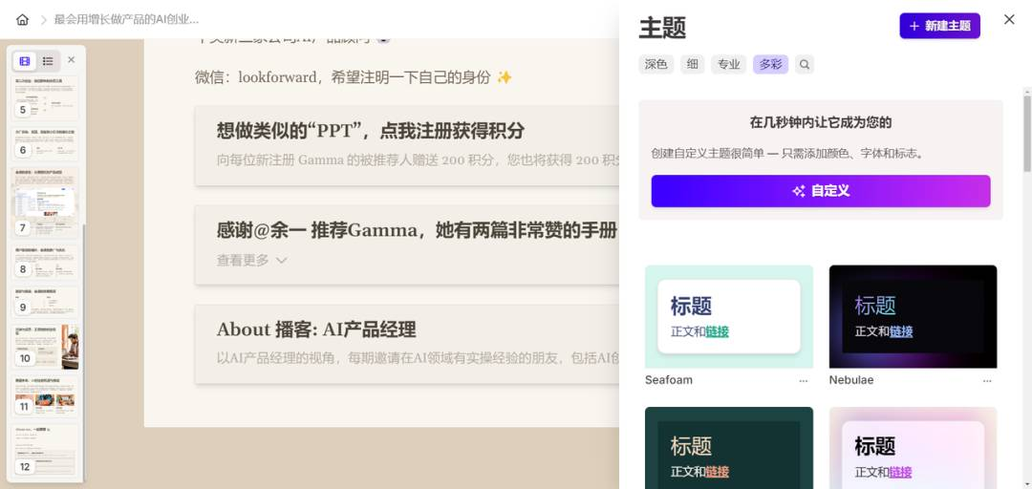
Task: Open slide 5 thumbnail
Action: (x=46, y=98)
